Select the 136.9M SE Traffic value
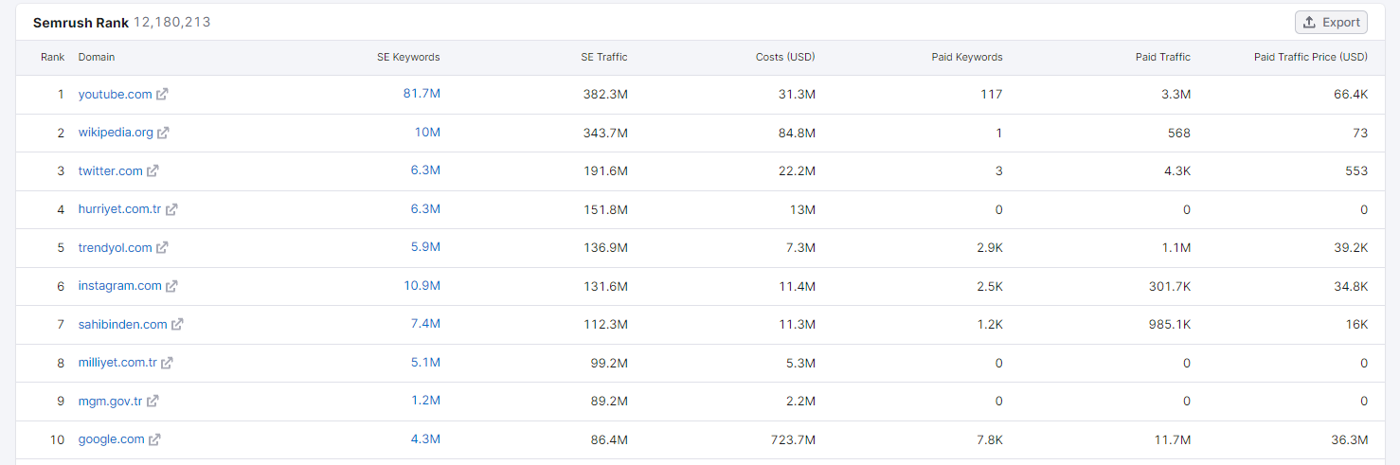Viewport: 1400px width, 465px height. (x=606, y=248)
